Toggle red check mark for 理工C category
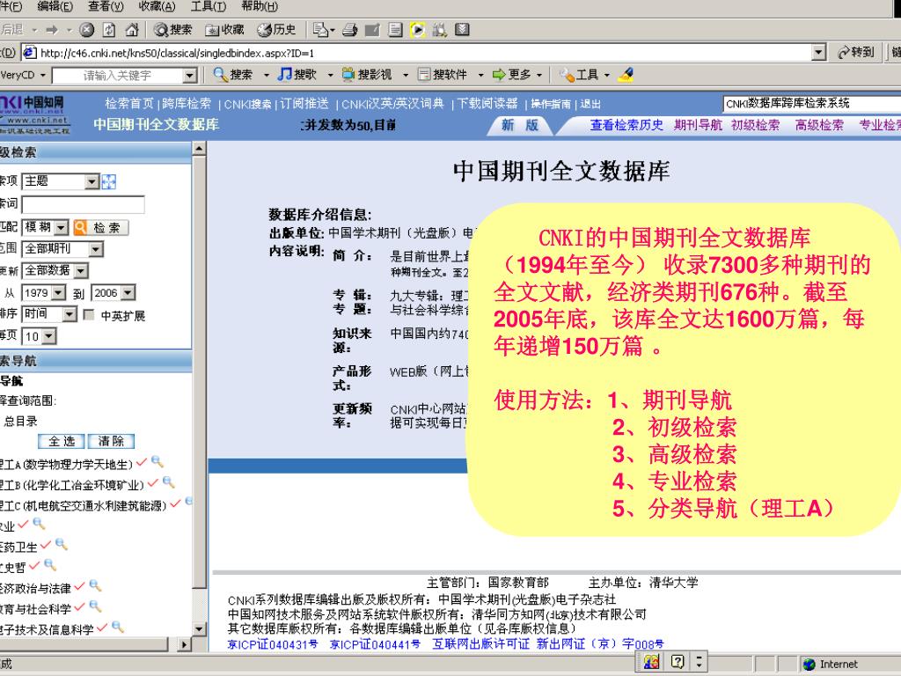The height and width of the screenshot is (676, 901). coord(175,503)
